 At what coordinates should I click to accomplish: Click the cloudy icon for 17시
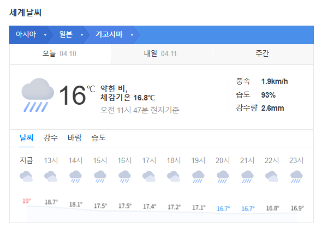(x=149, y=176)
